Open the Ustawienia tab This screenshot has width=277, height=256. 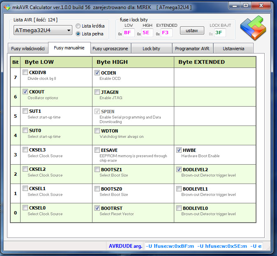click(x=233, y=49)
